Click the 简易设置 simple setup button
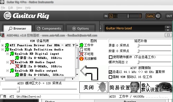The height and width of the screenshot is (102, 173). [124, 87]
